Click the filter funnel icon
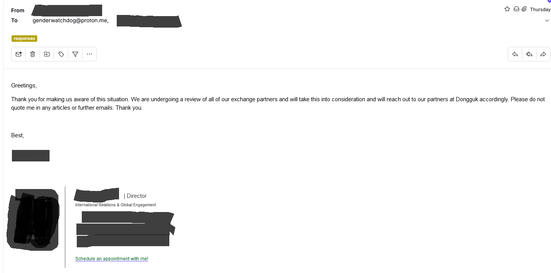551x273 pixels. [75, 54]
